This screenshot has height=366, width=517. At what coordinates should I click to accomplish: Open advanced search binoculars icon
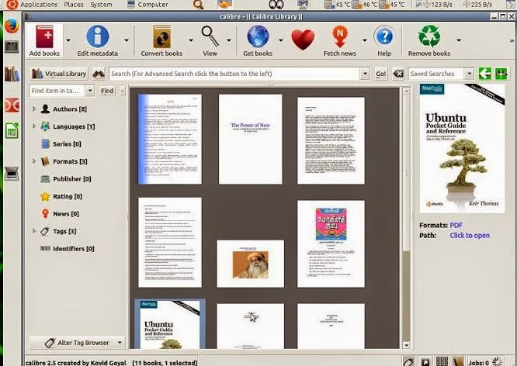pyautogui.click(x=99, y=74)
